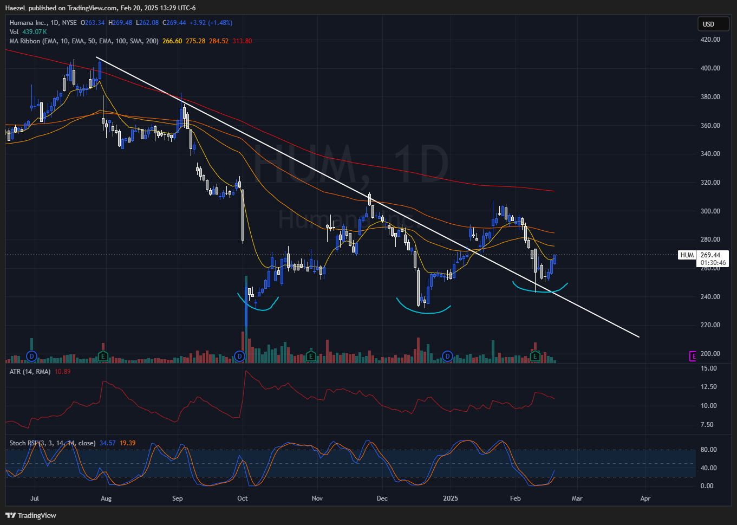Click the 200.00 price axis label
This screenshot has width=737, height=525.
(x=710, y=354)
